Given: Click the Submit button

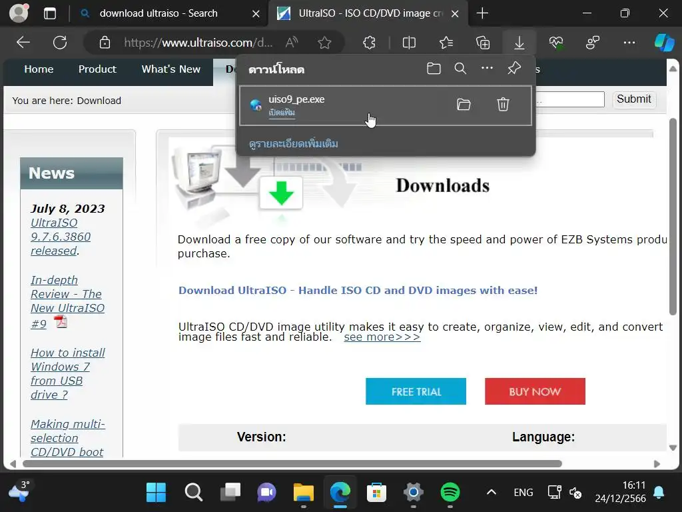Looking at the screenshot, I should [x=634, y=99].
